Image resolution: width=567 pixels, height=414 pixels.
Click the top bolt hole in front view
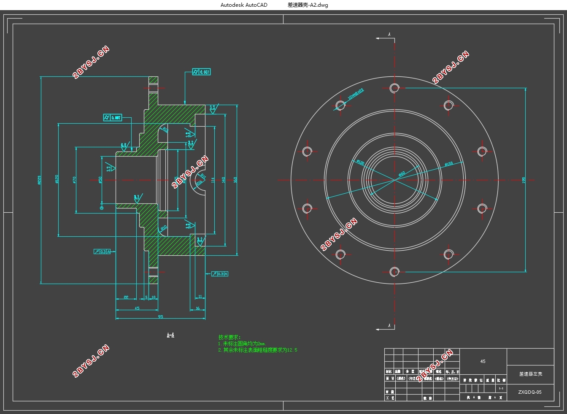(394, 88)
